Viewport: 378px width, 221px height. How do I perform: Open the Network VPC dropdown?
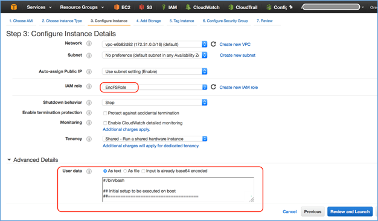click(155, 44)
